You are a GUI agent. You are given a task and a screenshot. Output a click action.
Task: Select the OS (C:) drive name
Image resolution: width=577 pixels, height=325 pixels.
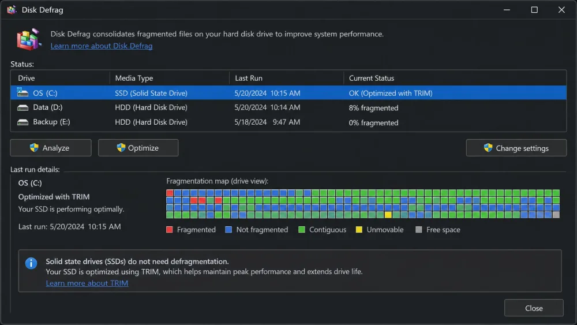(x=45, y=93)
